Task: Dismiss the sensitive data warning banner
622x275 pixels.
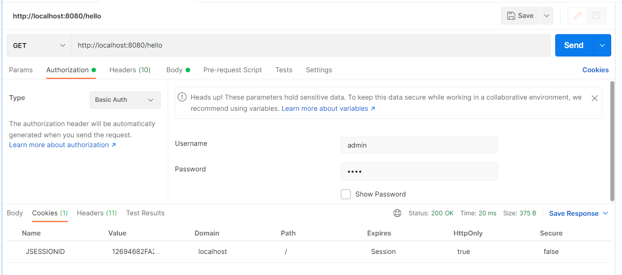Action: pyautogui.click(x=595, y=97)
